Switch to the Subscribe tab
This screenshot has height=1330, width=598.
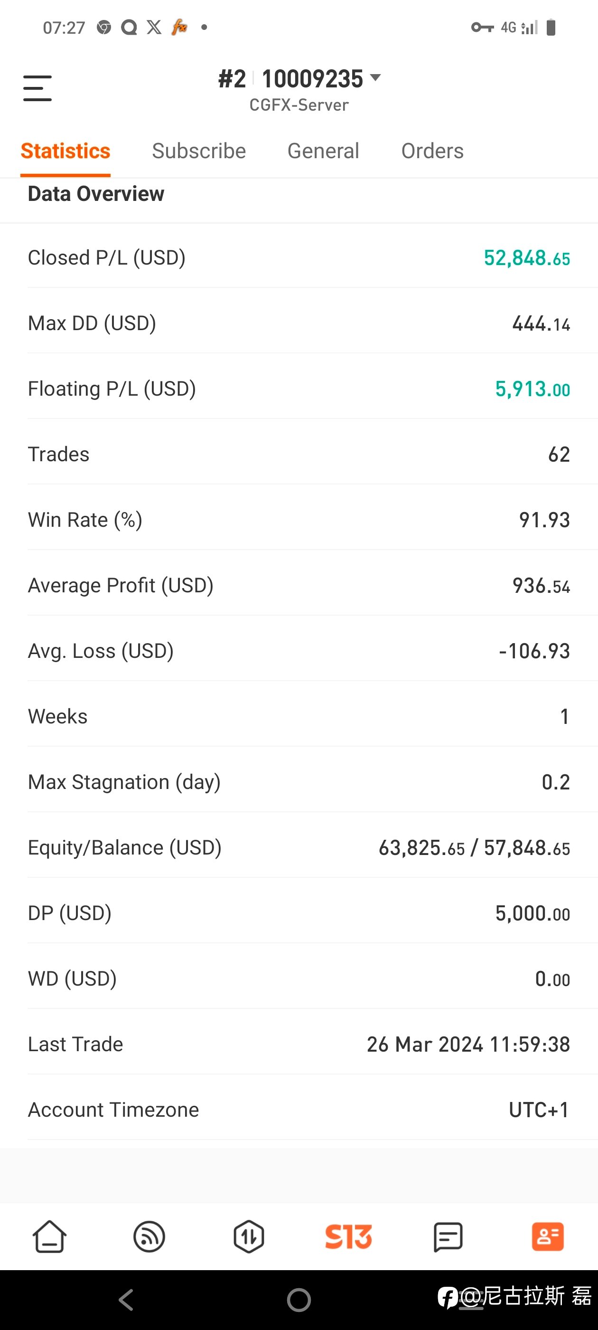[199, 151]
